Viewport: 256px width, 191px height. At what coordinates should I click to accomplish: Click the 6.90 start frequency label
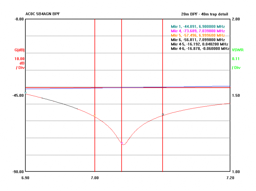tap(25, 178)
